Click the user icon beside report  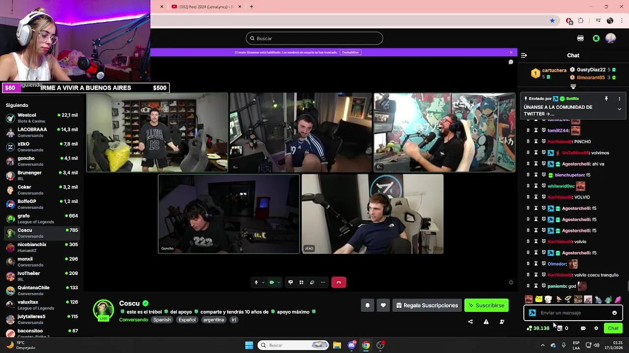tap(502, 322)
